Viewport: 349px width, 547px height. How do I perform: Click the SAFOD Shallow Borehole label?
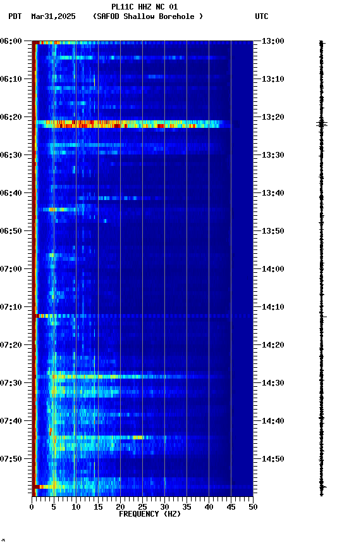tap(148, 16)
